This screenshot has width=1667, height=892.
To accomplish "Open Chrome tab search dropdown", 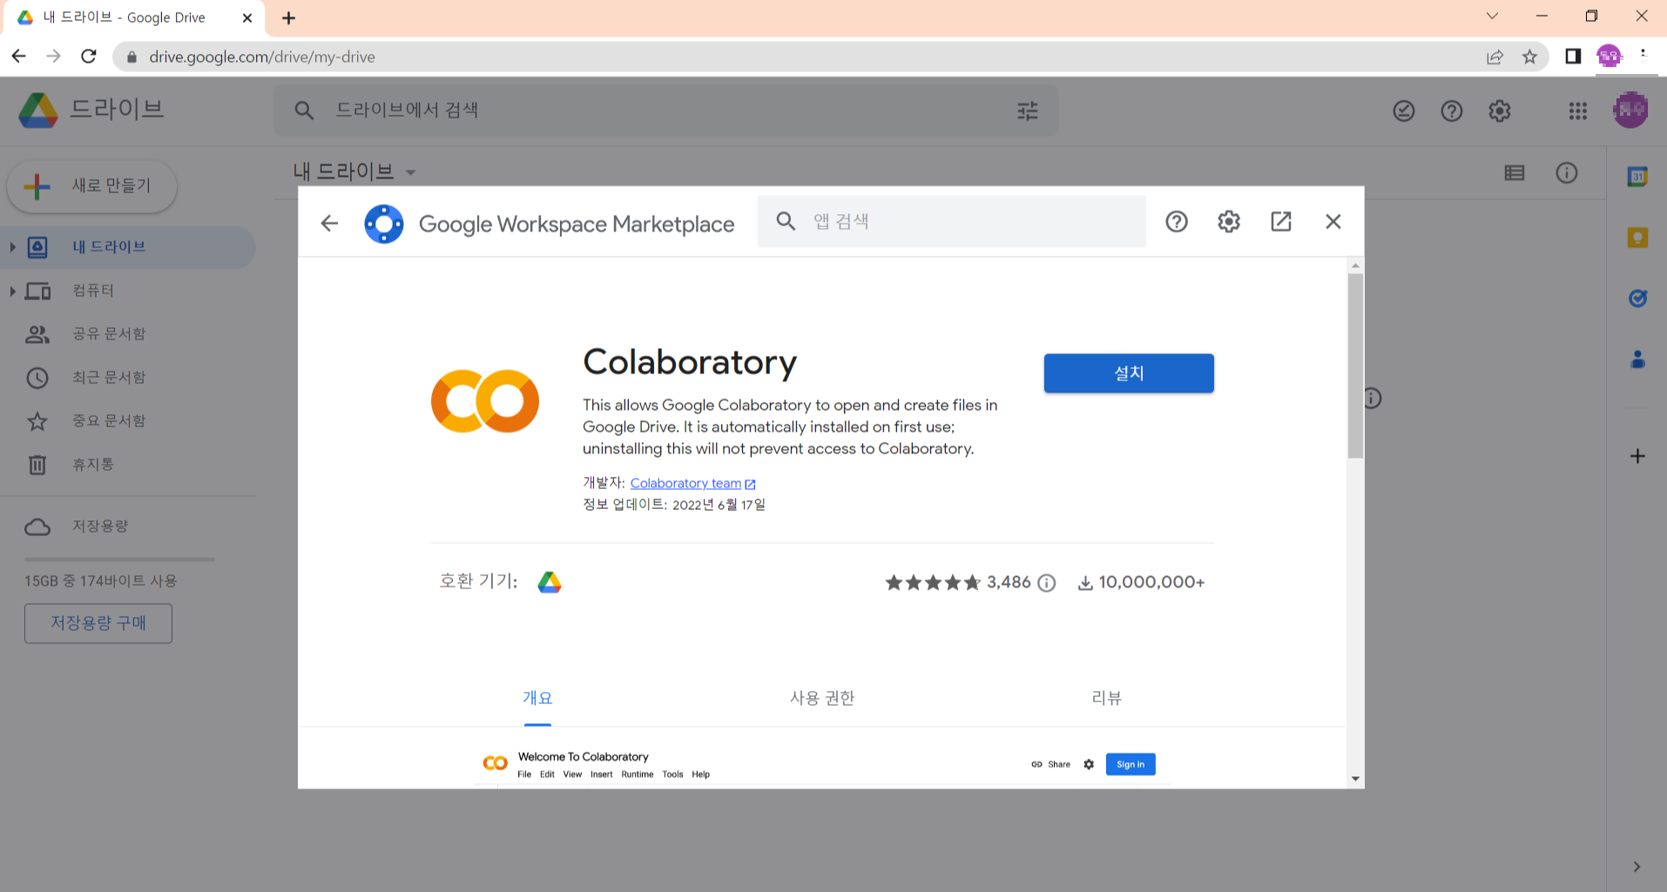I will tap(1492, 16).
